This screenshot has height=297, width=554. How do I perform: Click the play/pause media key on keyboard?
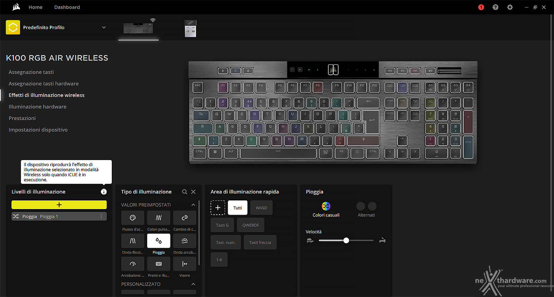pos(402,71)
